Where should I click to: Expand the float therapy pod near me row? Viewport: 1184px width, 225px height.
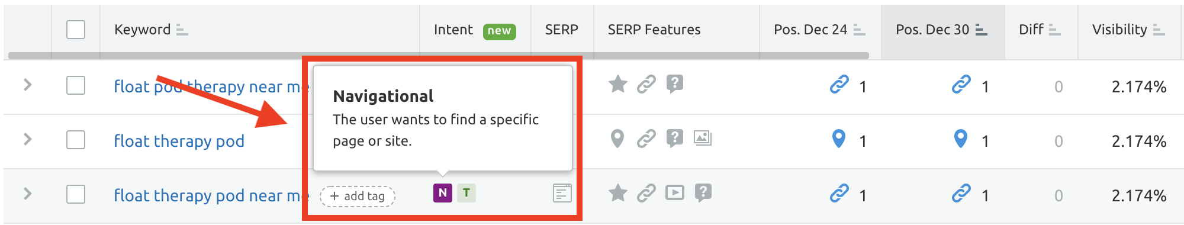(x=27, y=194)
